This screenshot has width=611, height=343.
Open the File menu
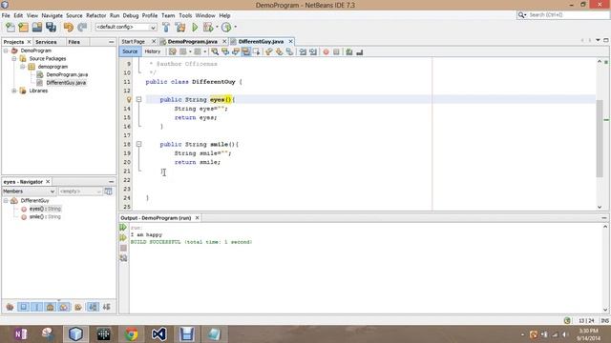[x=6, y=15]
